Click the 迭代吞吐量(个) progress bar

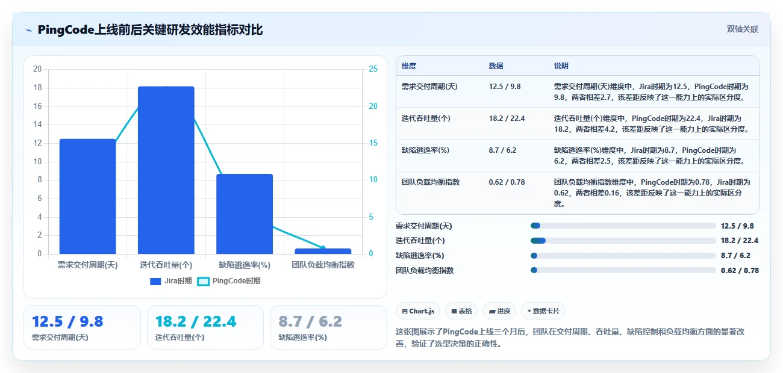[623, 241]
